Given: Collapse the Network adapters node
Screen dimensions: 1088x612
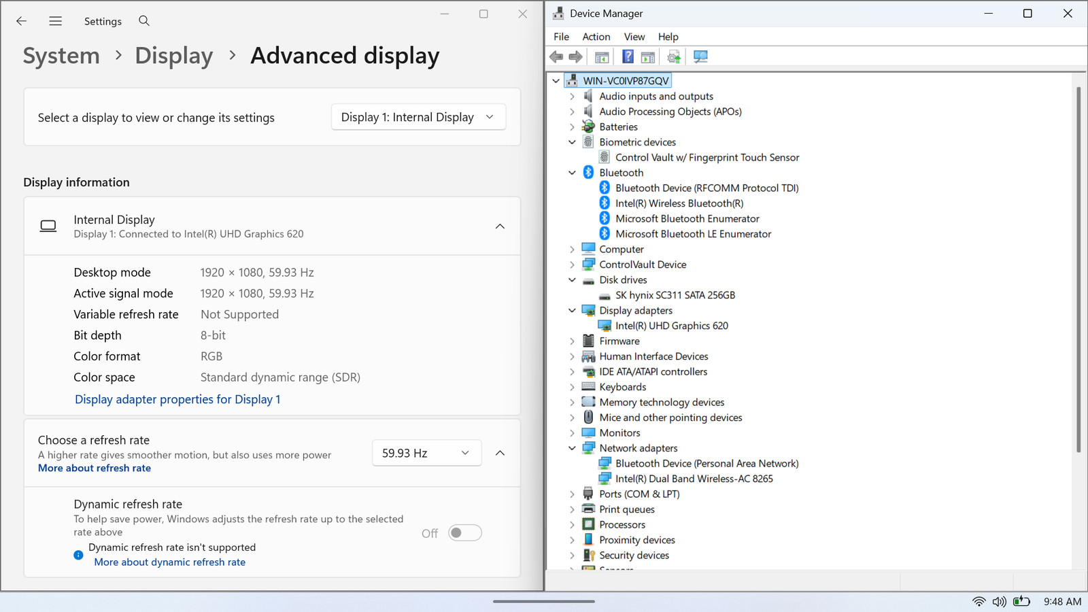Looking at the screenshot, I should 572,448.
